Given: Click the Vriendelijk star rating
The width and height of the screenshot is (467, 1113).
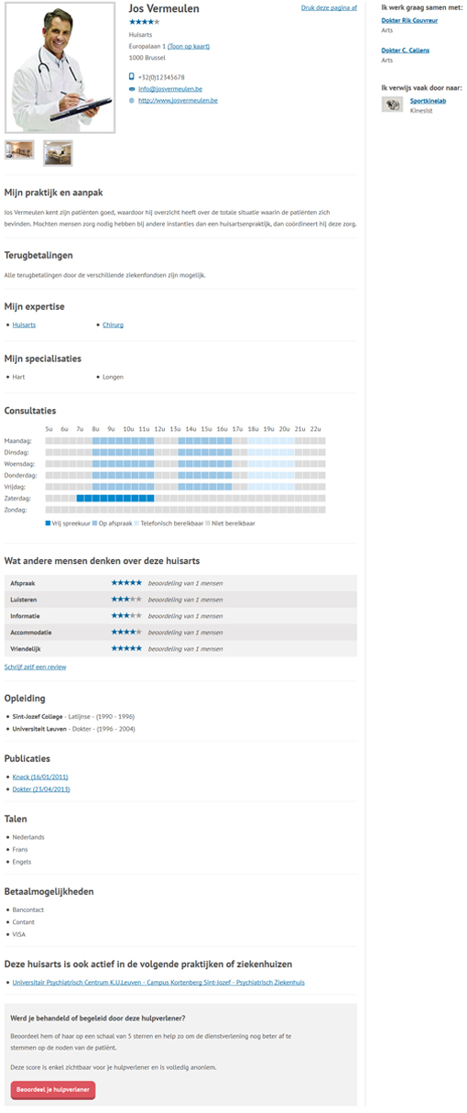Looking at the screenshot, I should pyautogui.click(x=126, y=649).
